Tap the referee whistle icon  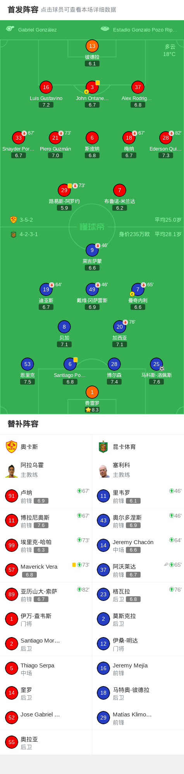click(x=10, y=29)
